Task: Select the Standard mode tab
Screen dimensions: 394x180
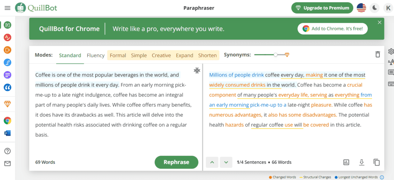Action: [x=70, y=55]
